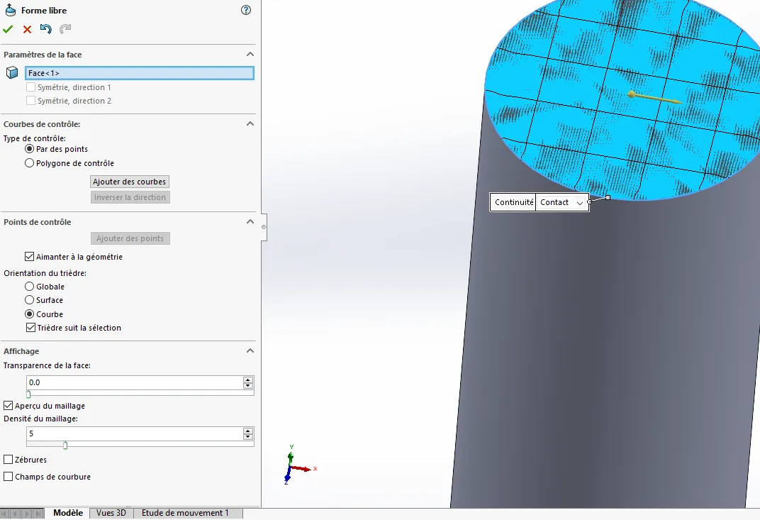Collapse Points de contrôle section
This screenshot has height=520, width=760.
pyautogui.click(x=250, y=221)
